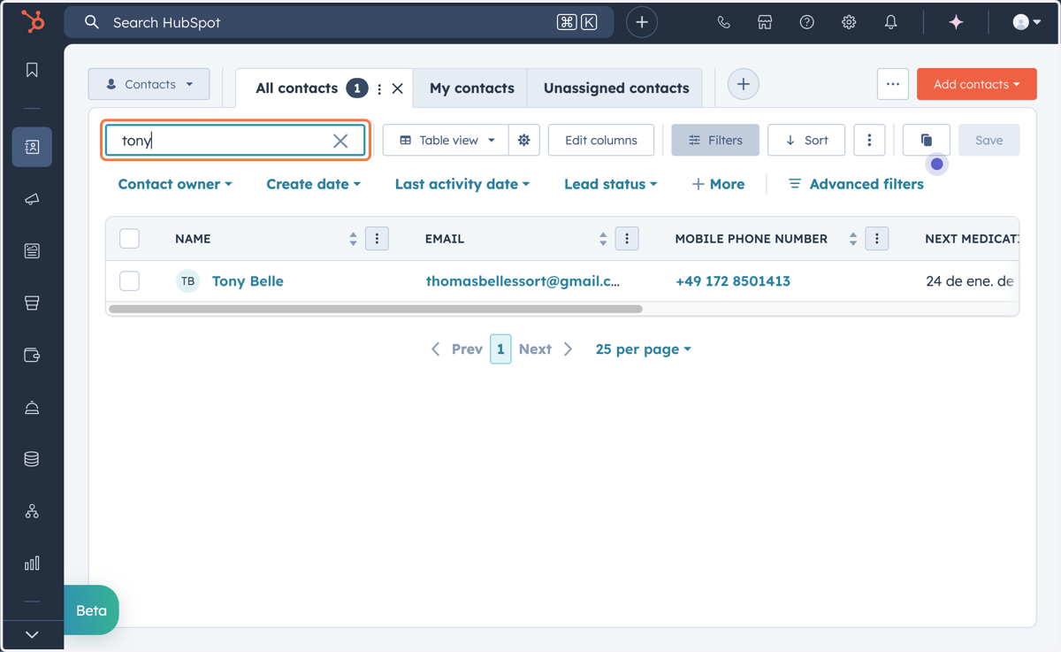Open MOBILE PHONE NUMBER column options menu
The image size is (1061, 652).
tap(877, 239)
